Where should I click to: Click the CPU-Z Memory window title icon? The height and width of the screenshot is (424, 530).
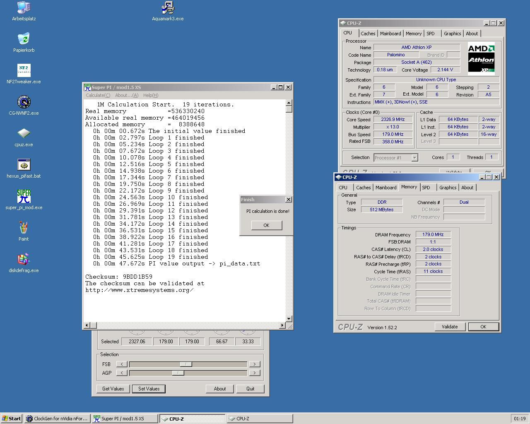[338, 177]
